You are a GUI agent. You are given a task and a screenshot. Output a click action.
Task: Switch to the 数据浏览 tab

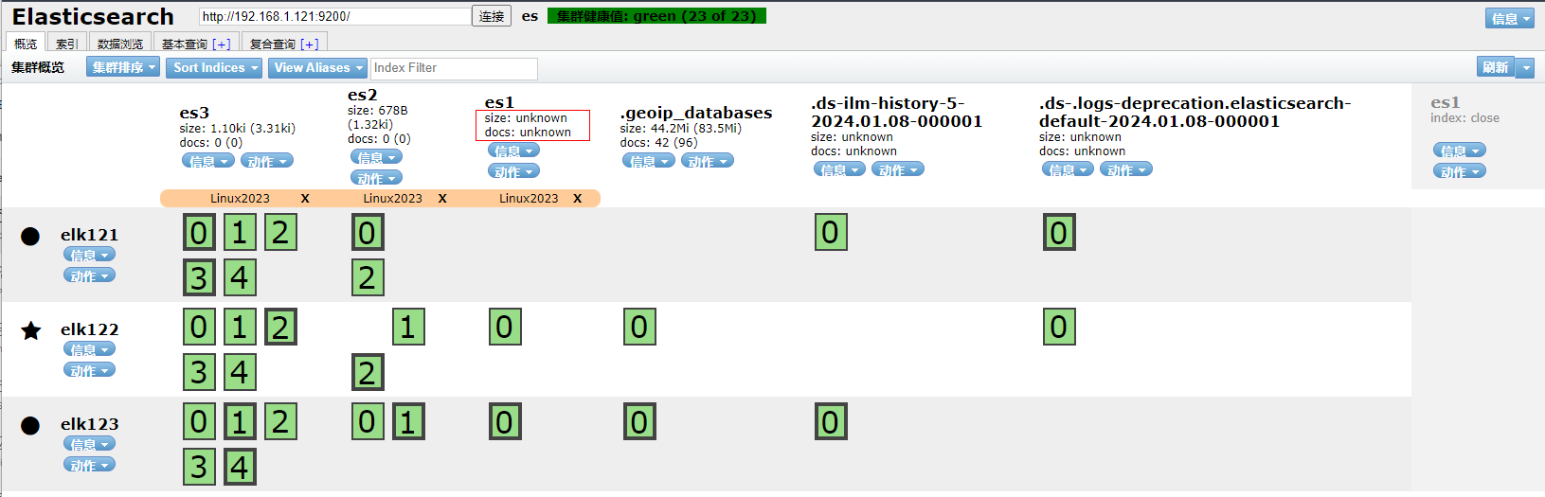(120, 44)
